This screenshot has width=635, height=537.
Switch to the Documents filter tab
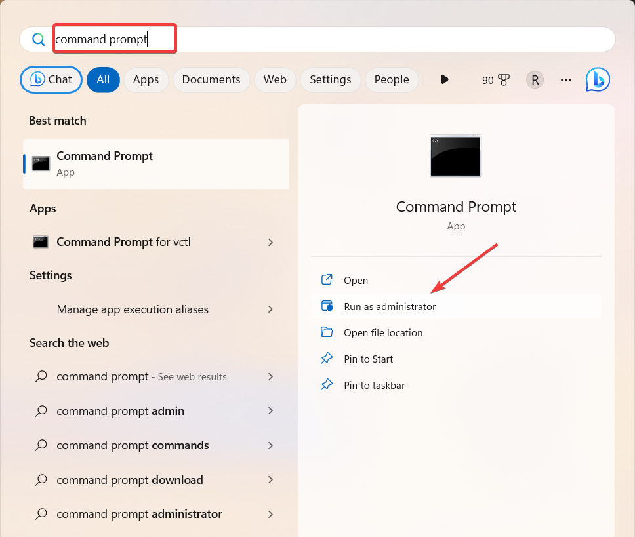coord(211,79)
